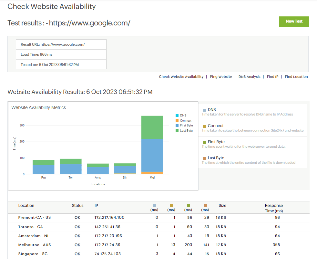
Task: Click Amsterdam response time 64
Action: [x=277, y=236]
